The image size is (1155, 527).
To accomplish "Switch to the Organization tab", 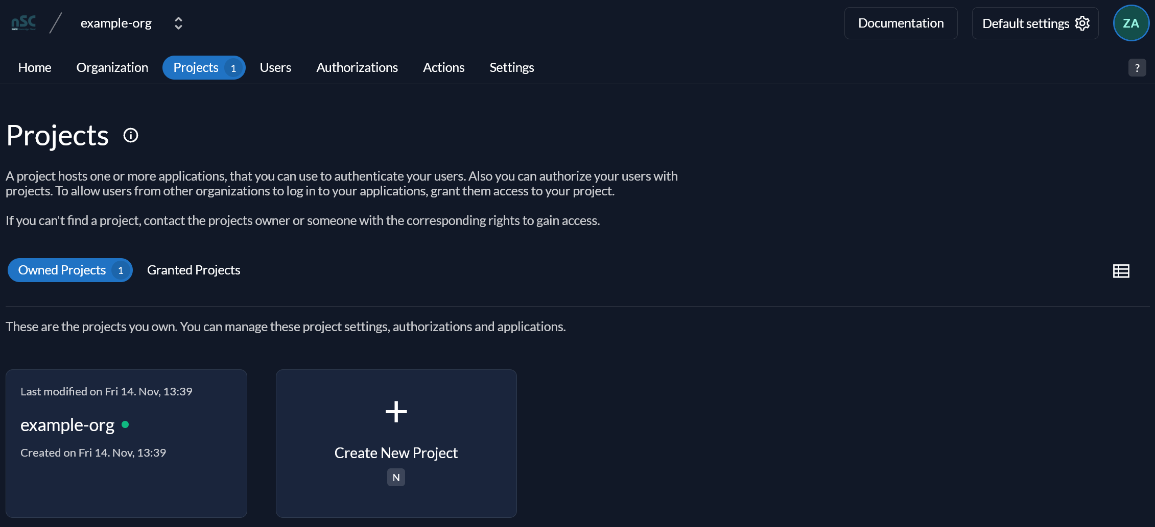I will click(x=112, y=67).
